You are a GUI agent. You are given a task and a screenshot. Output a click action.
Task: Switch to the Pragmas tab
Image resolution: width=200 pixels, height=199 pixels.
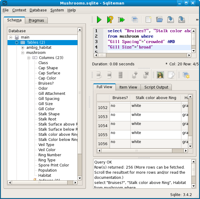click(36, 20)
